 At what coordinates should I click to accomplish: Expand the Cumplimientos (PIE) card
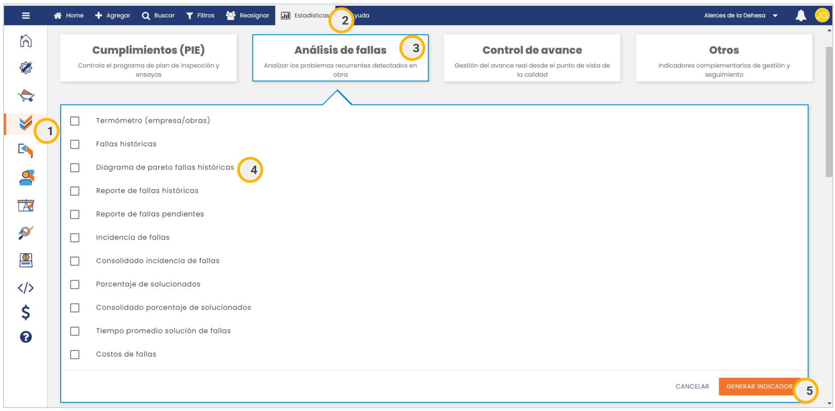(x=148, y=58)
